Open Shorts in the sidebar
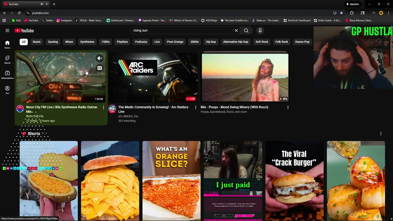This screenshot has height=221, width=393. (7, 60)
